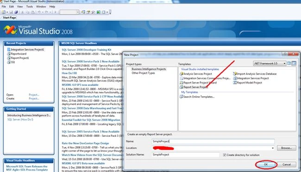Click the Project link next to Open
The width and height of the screenshot is (301, 172).
click(x=34, y=95)
